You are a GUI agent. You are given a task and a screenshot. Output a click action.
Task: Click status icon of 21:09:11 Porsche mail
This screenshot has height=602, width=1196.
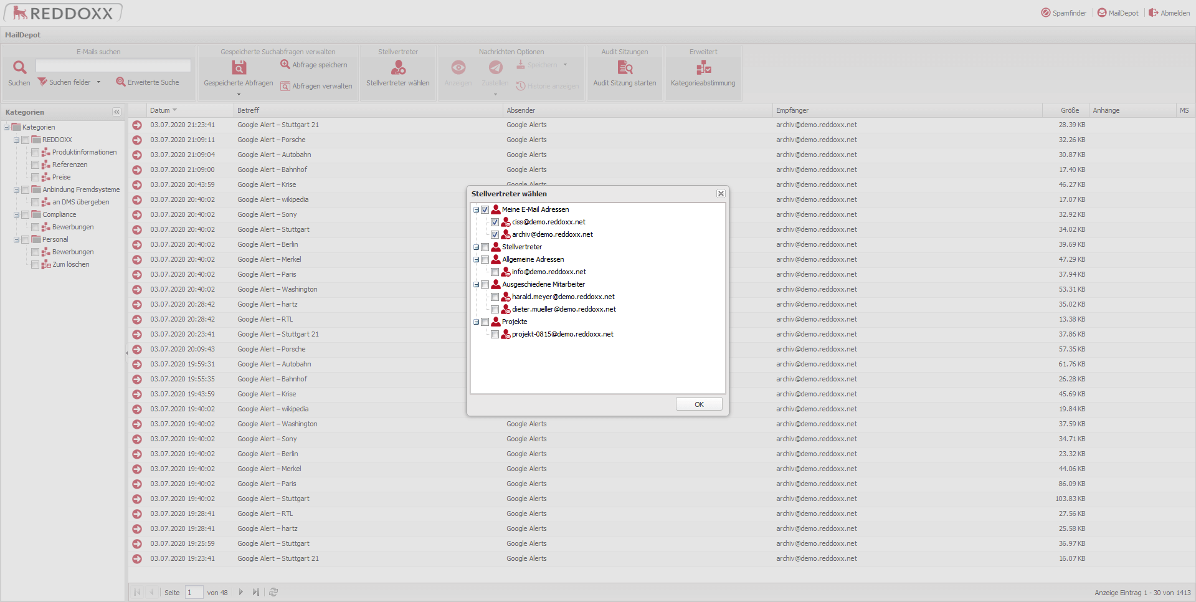coord(137,140)
